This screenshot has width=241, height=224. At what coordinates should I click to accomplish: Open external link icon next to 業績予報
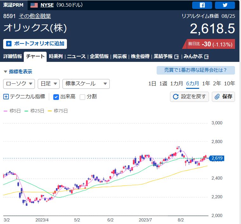[177, 57]
